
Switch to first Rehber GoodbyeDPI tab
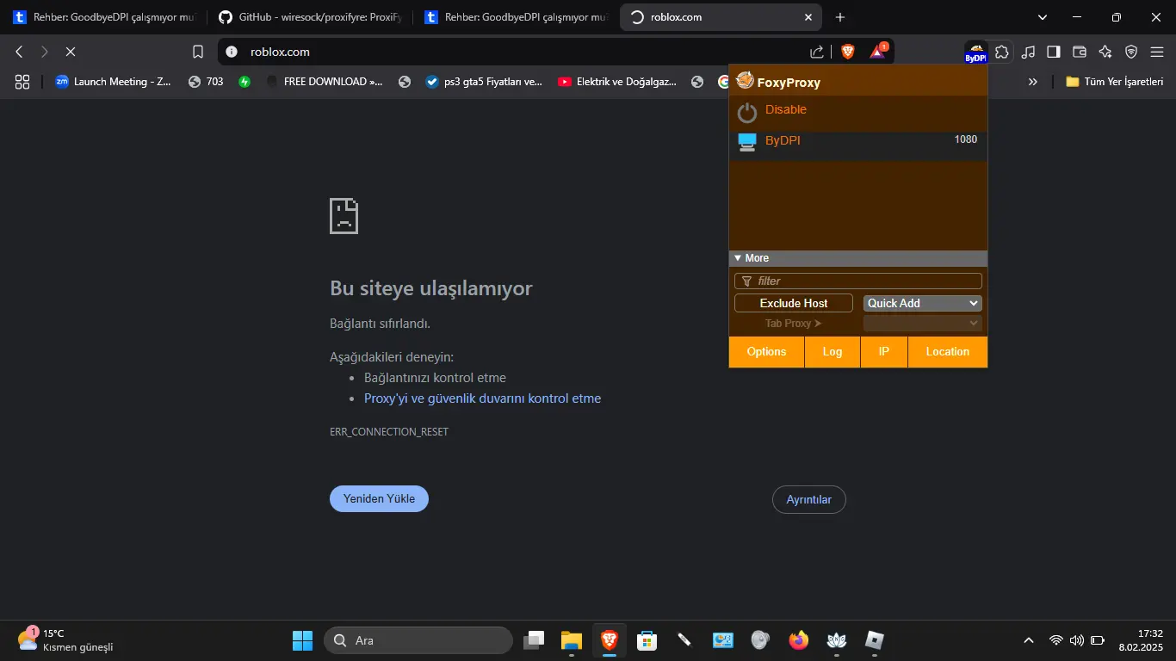103,17
